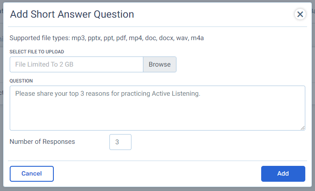Image resolution: width=315 pixels, height=191 pixels.
Task: Close the Add Short Answer Question dialog
Action: 300,15
